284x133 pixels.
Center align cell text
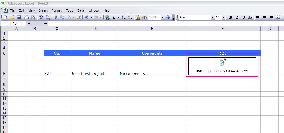click(265, 17)
